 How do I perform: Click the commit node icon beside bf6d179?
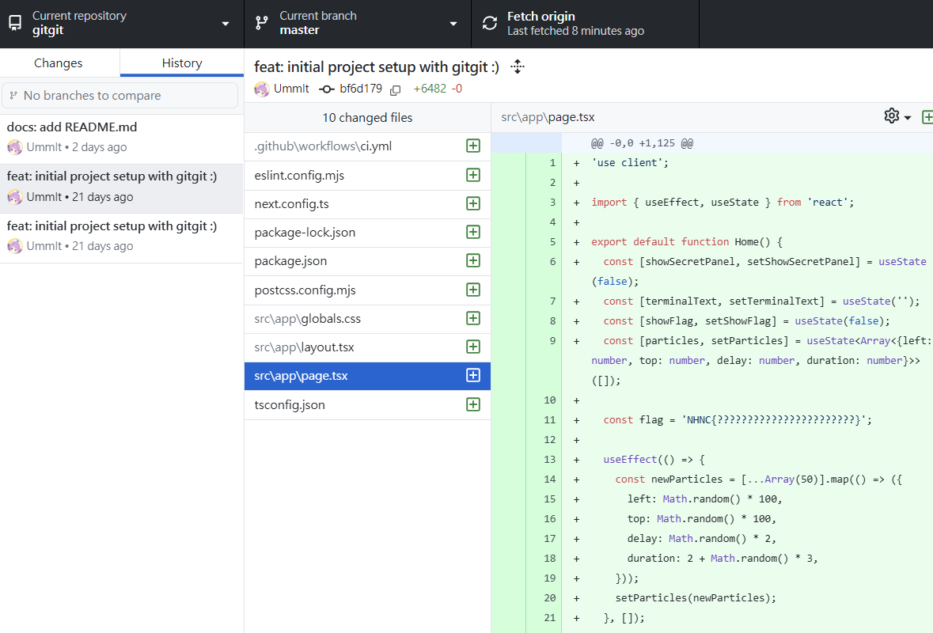click(x=326, y=89)
